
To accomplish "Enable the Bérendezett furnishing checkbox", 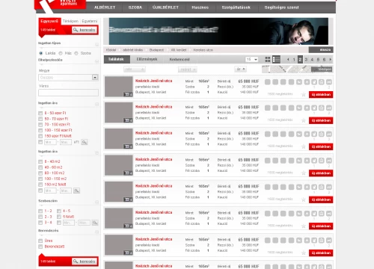I will tap(40, 247).
